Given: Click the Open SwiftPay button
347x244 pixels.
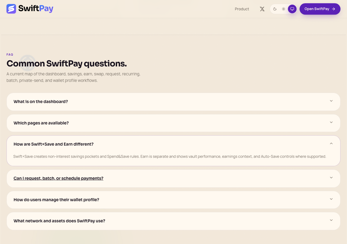Looking at the screenshot, I should (320, 9).
